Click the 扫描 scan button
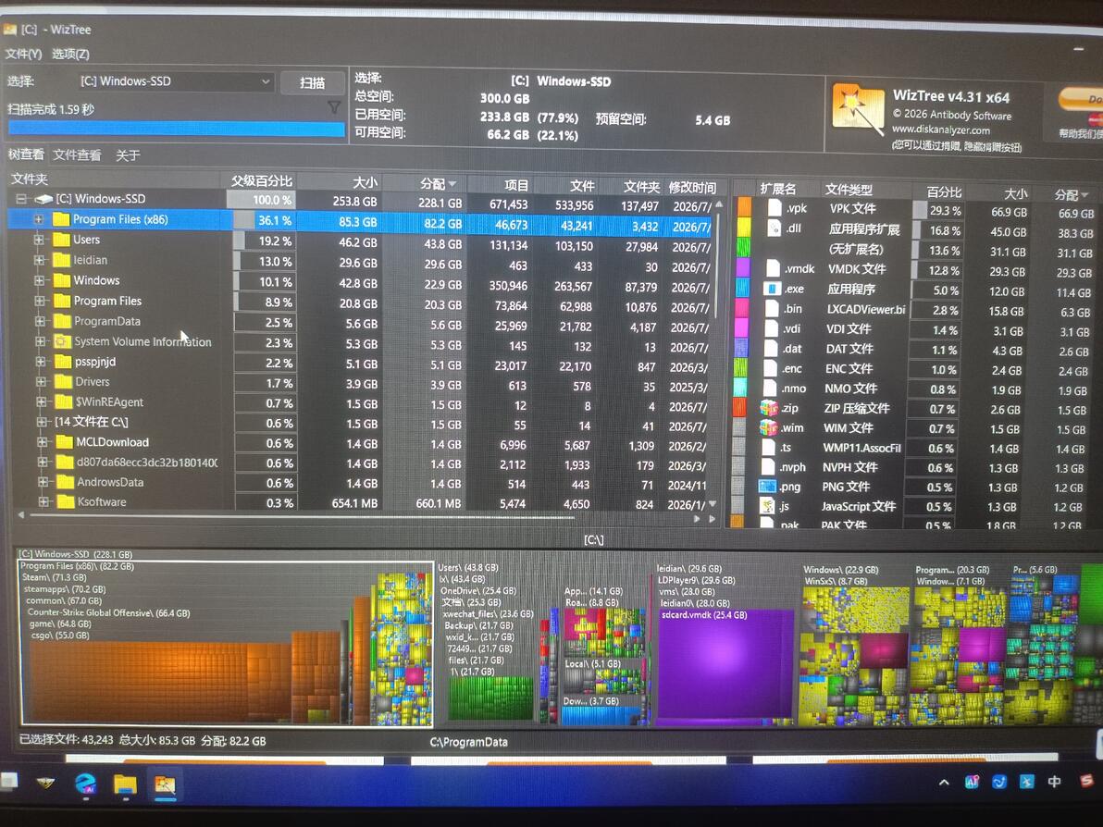Screen dimensions: 1103x827 313,83
